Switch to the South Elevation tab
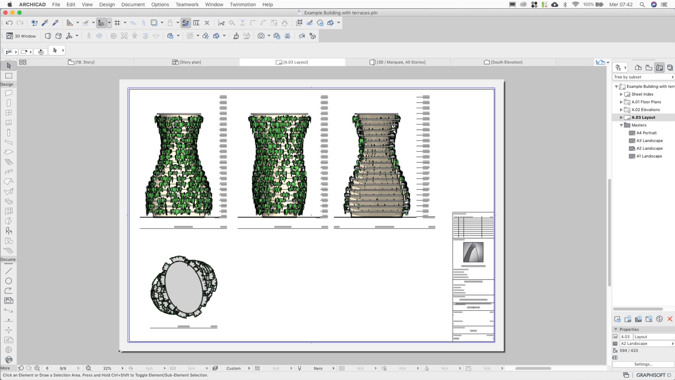The image size is (675, 380). pyautogui.click(x=502, y=62)
